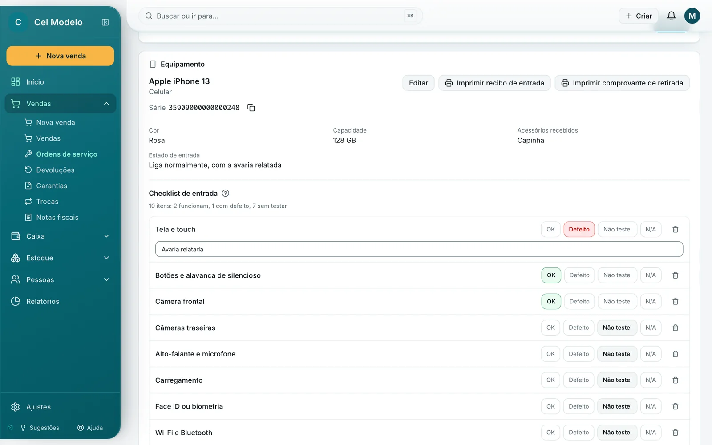Mark Face ID ou biometria OK
Screen dimensions: 712x445
click(x=551, y=406)
